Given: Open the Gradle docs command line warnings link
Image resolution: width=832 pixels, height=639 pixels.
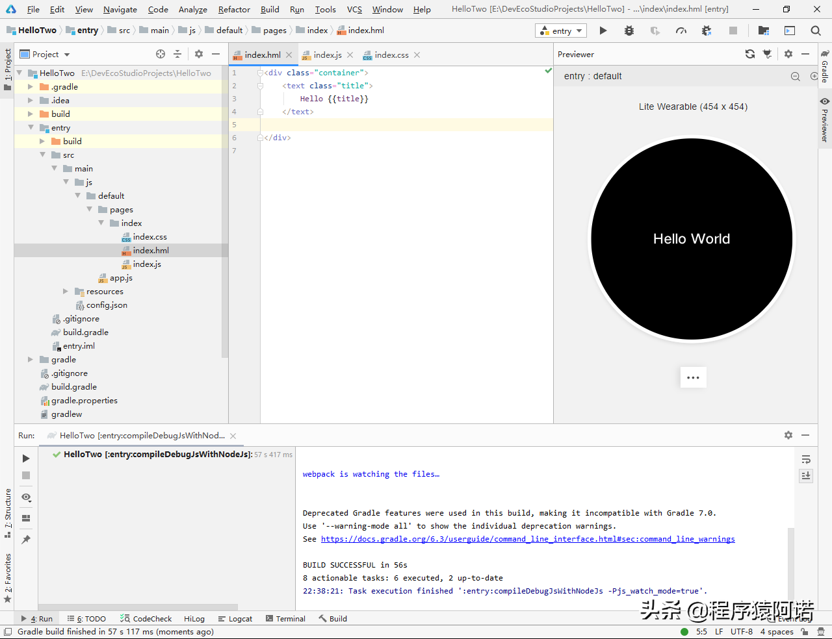Looking at the screenshot, I should pyautogui.click(x=528, y=539).
